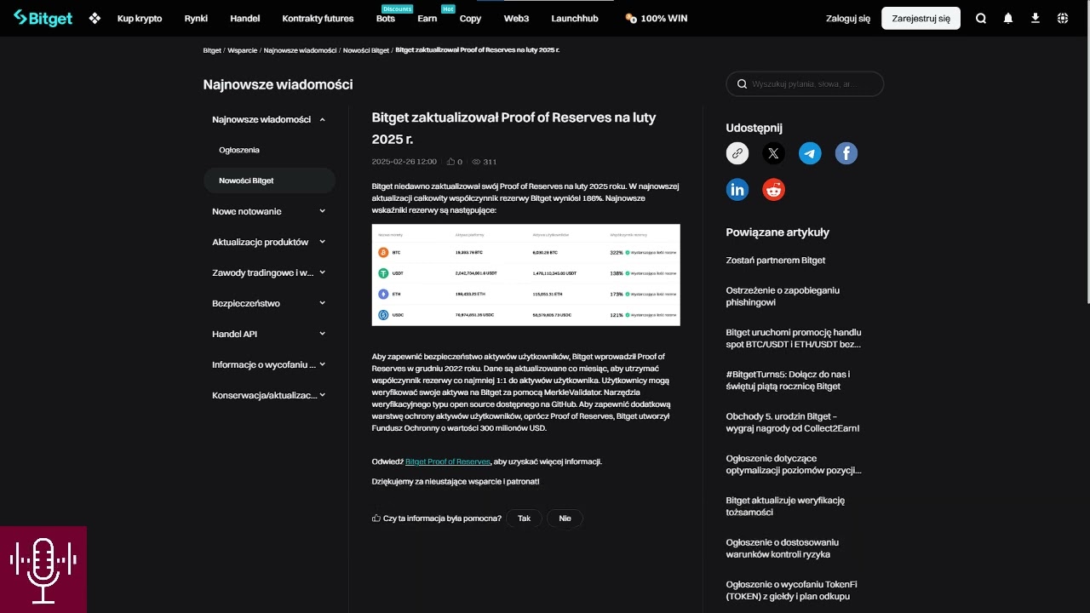The width and height of the screenshot is (1090, 613).
Task: Select Ogłoszenia in sidebar
Action: tap(239, 150)
